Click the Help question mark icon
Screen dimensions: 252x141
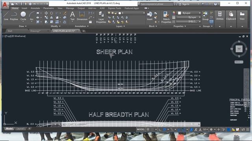215,4
